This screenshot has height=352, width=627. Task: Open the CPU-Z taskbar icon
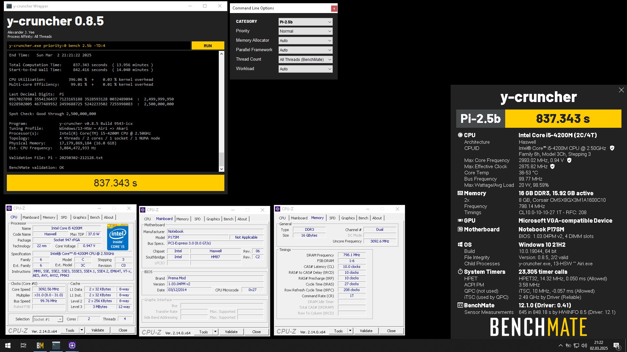pos(72,345)
